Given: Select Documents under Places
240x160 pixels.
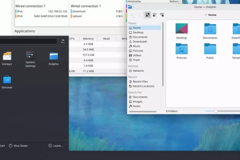Looking at the screenshot, I should [144, 37].
